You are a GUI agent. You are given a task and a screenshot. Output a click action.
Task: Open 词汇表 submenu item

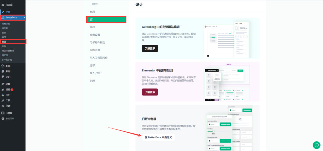coord(5,55)
